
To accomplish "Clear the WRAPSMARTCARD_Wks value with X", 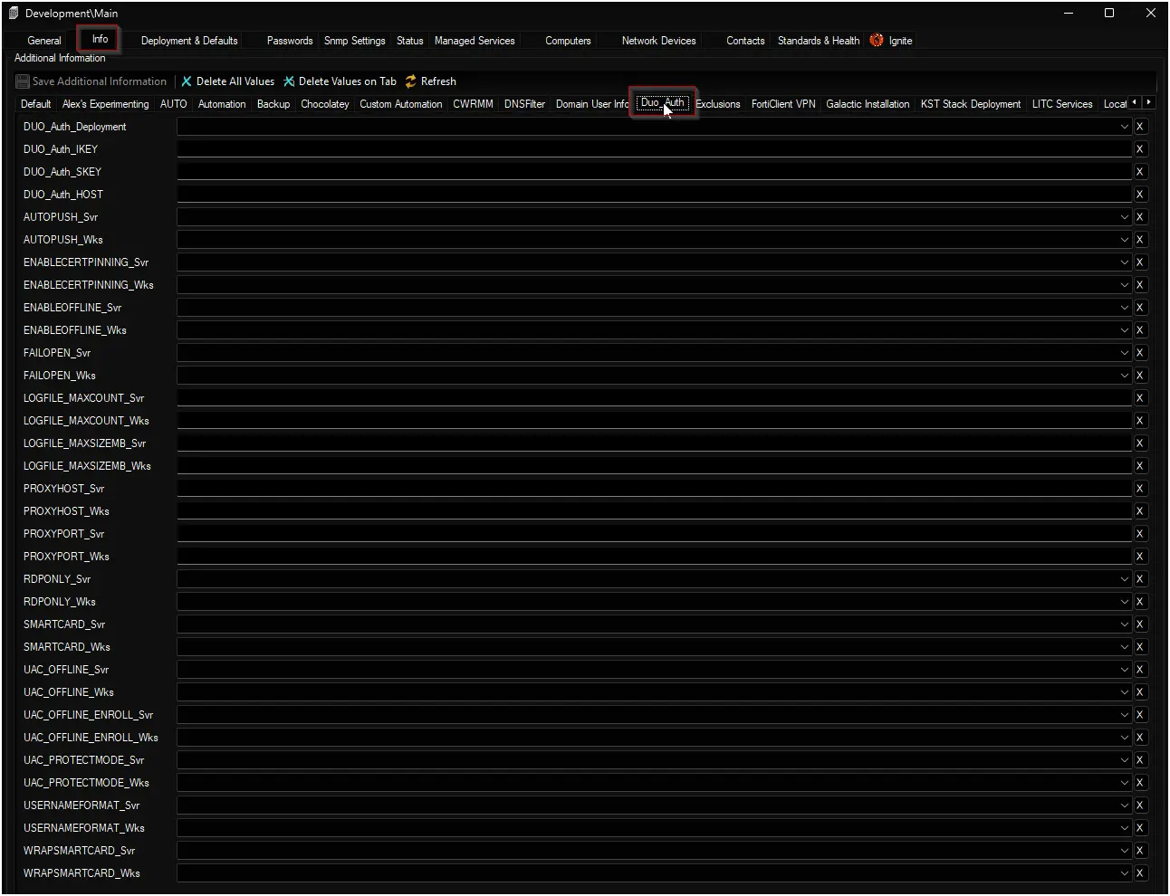I will (x=1140, y=873).
